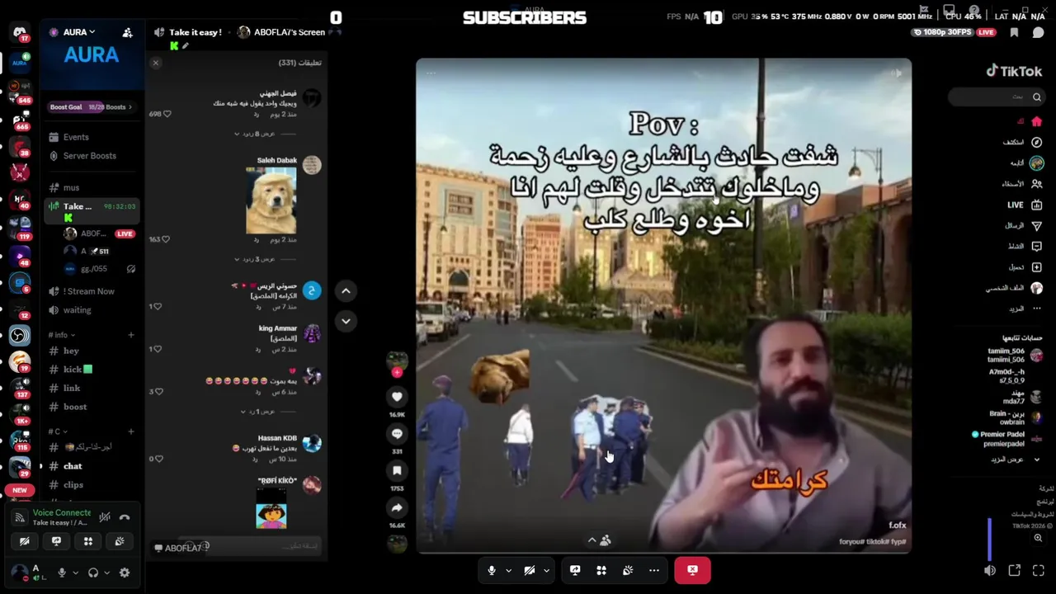Screen dimensions: 1056x594
Task: Collapse the C category
Action: (x=58, y=431)
